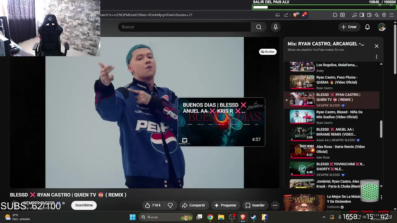
Task: Select MIRAME REMIX in the playlist
Action: pyautogui.click(x=332, y=134)
